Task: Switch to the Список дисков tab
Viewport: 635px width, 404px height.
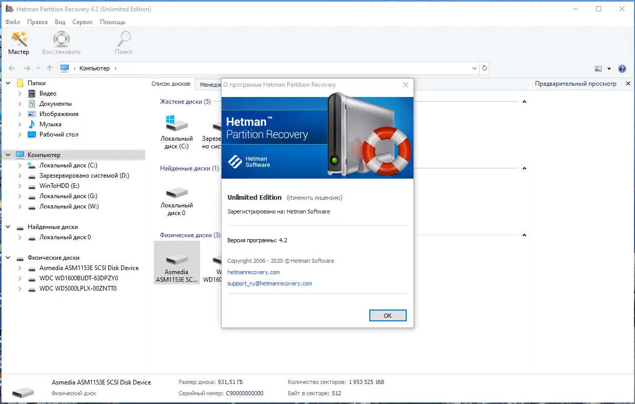Action: 170,84
